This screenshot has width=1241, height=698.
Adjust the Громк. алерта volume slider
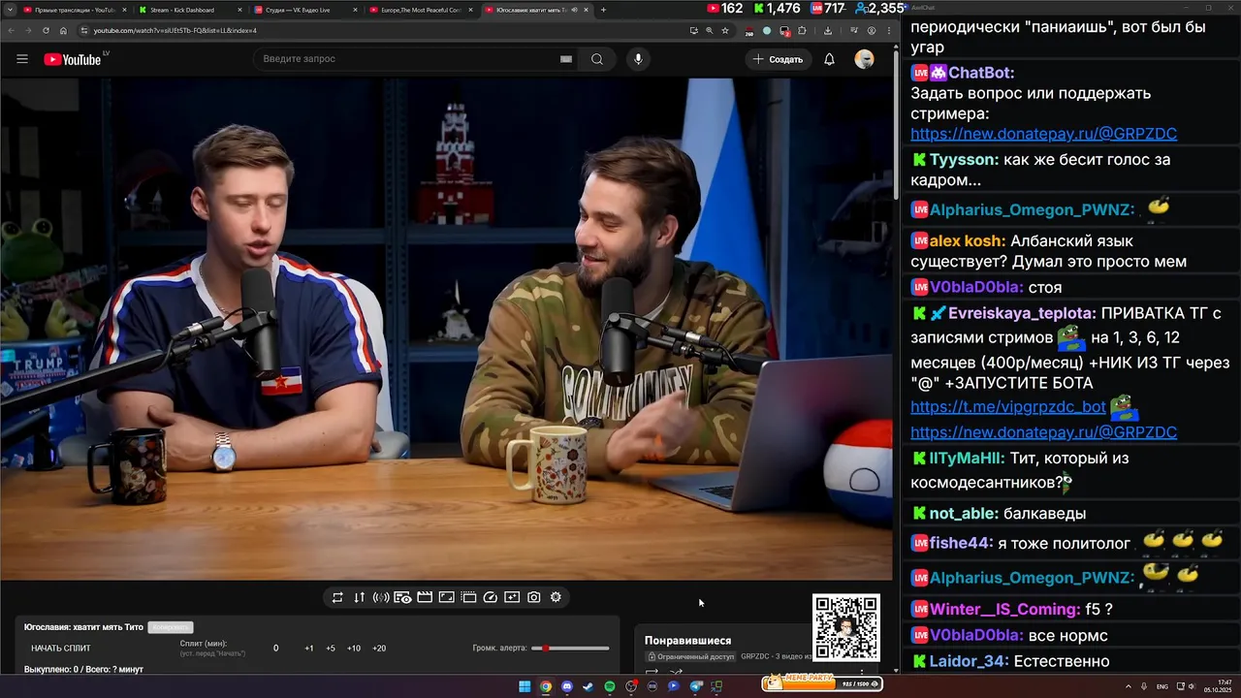[x=571, y=648]
